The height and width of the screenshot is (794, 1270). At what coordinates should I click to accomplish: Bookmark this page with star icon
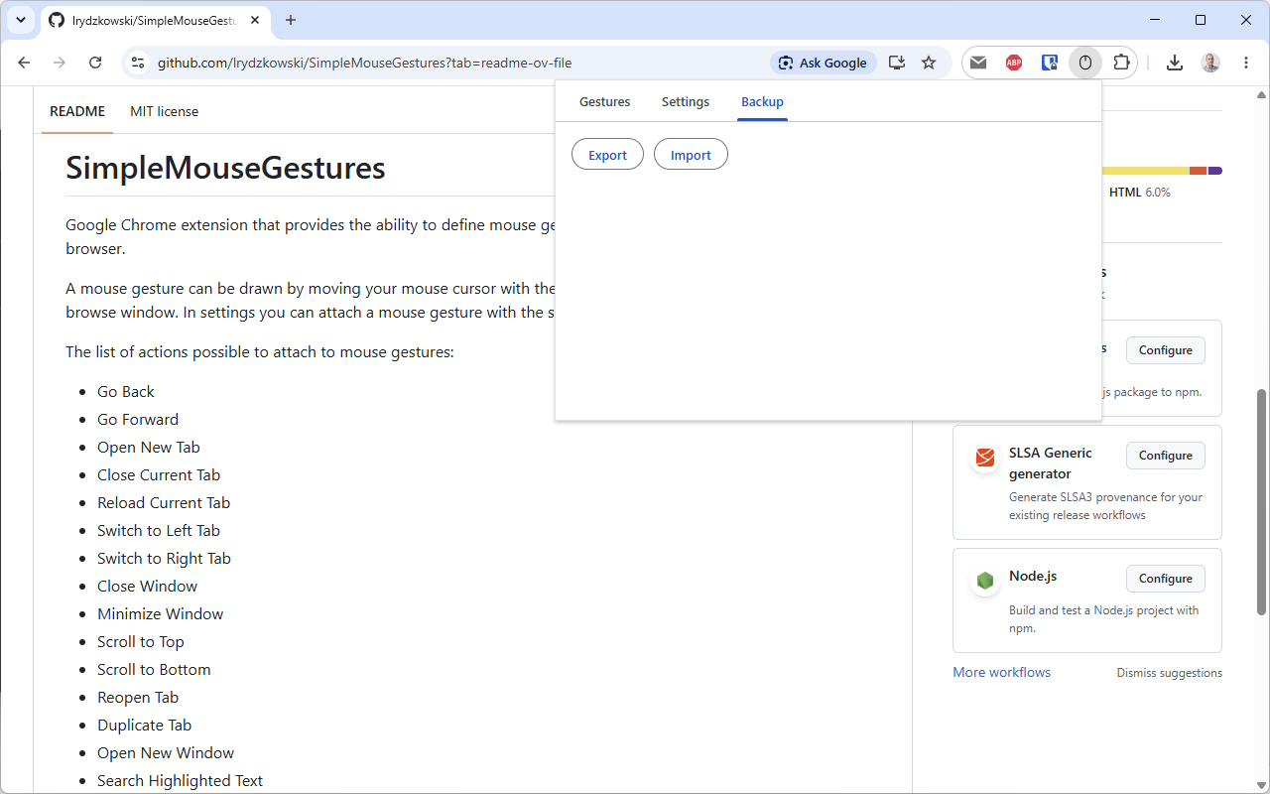(929, 63)
